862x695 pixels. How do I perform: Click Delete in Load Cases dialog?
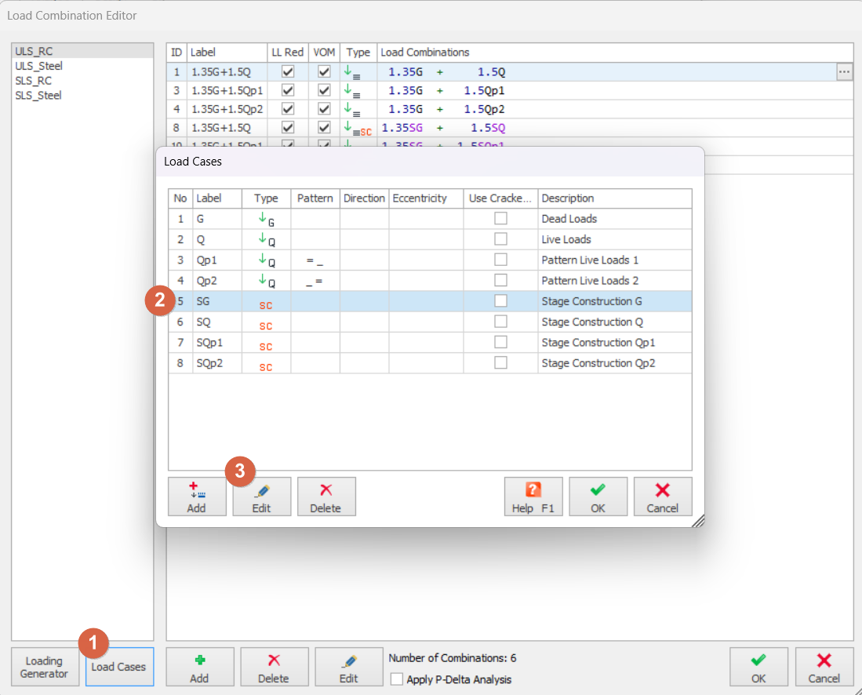click(326, 497)
